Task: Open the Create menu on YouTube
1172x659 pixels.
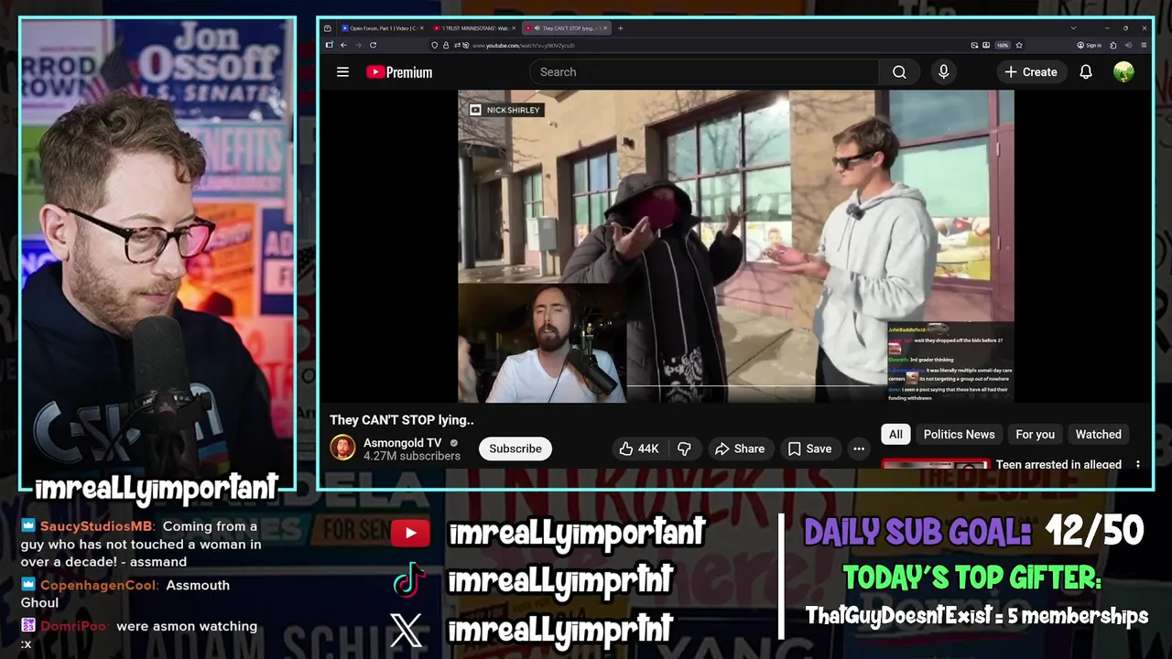Action: pos(1030,71)
